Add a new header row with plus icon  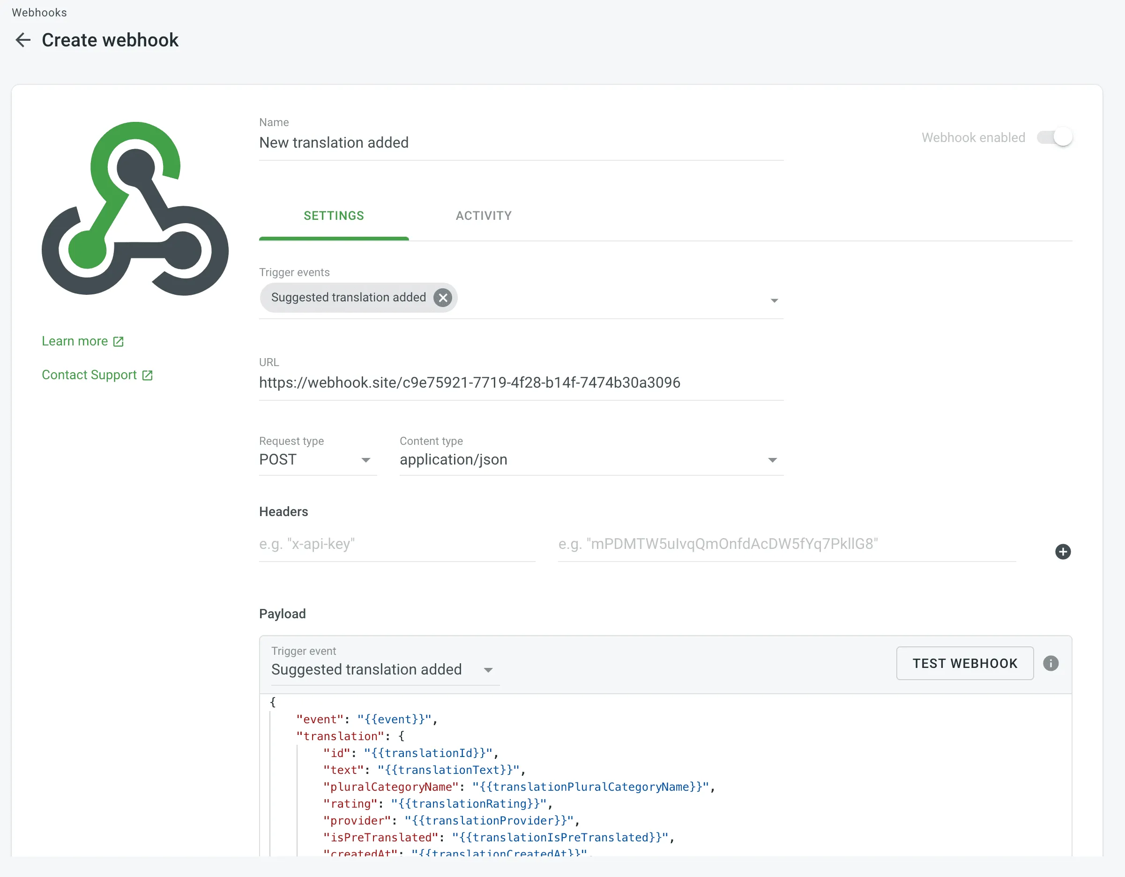click(1063, 552)
